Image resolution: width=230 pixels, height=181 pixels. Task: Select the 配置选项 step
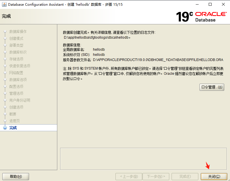(16, 86)
